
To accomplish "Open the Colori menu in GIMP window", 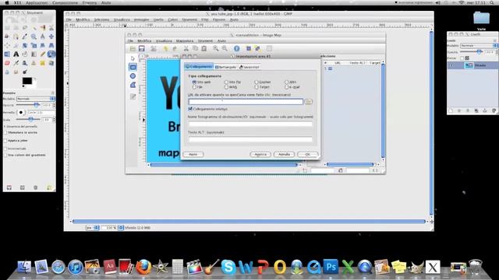I will coord(173,19).
